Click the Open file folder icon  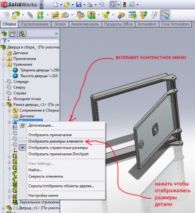67,4
